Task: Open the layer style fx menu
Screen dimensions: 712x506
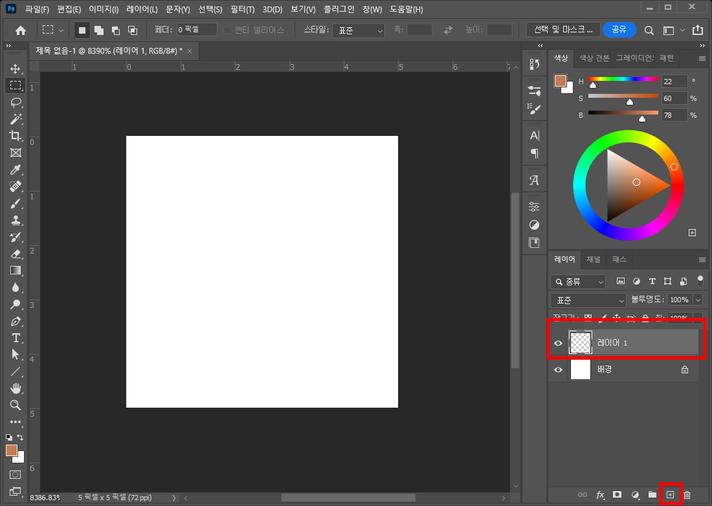Action: (x=600, y=494)
